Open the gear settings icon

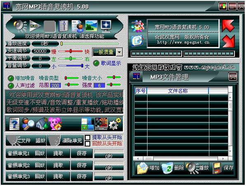click(x=115, y=124)
